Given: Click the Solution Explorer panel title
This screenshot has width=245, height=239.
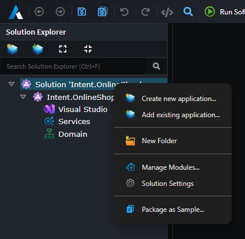Looking at the screenshot, I should (36, 32).
